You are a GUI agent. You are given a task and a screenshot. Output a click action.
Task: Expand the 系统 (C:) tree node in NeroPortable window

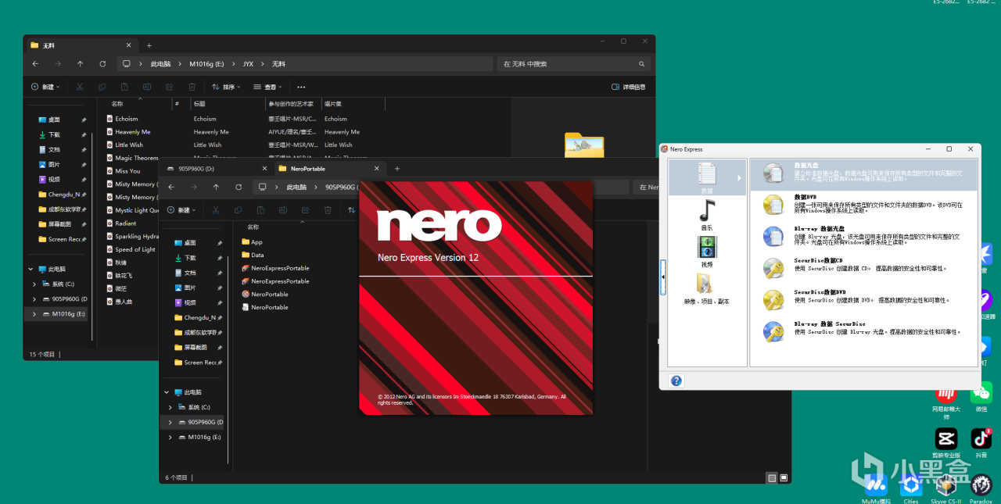[x=170, y=407]
